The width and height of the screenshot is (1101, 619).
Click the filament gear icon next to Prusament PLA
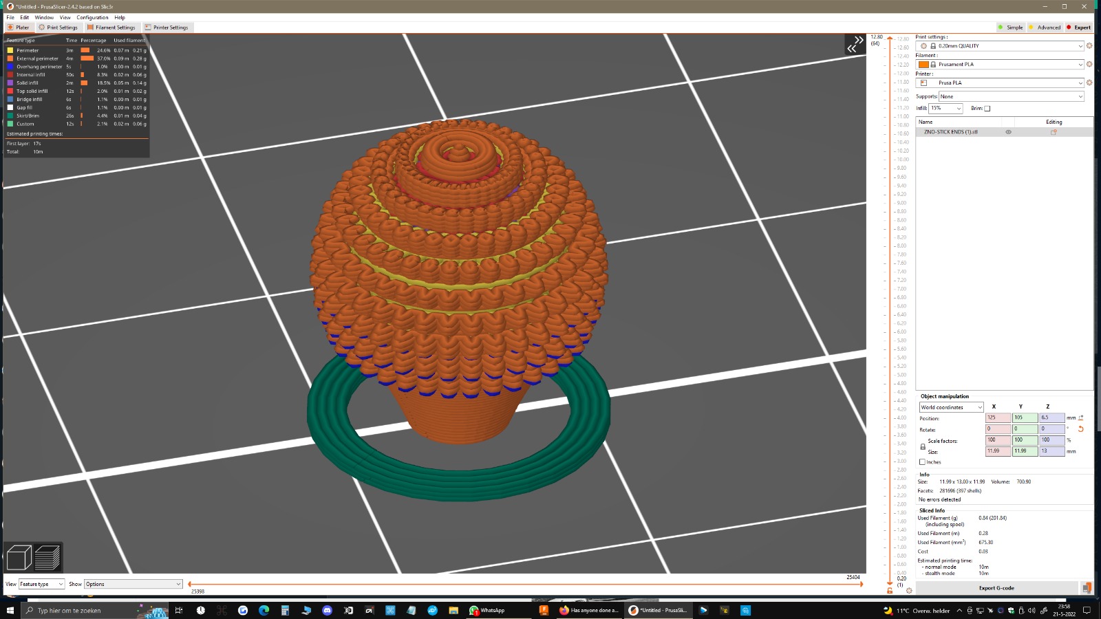[x=1089, y=64]
